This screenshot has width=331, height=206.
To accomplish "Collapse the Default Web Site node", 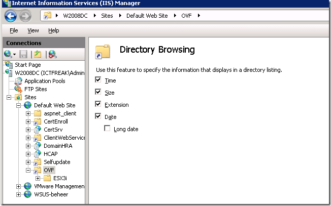I will (19, 105).
